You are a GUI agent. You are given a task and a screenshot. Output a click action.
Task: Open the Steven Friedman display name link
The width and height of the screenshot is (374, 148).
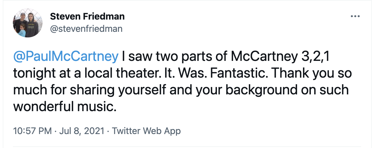[87, 17]
